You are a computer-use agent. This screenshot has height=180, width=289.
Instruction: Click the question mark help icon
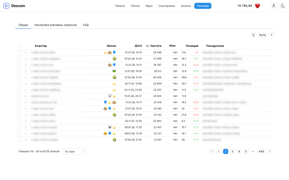271,35
